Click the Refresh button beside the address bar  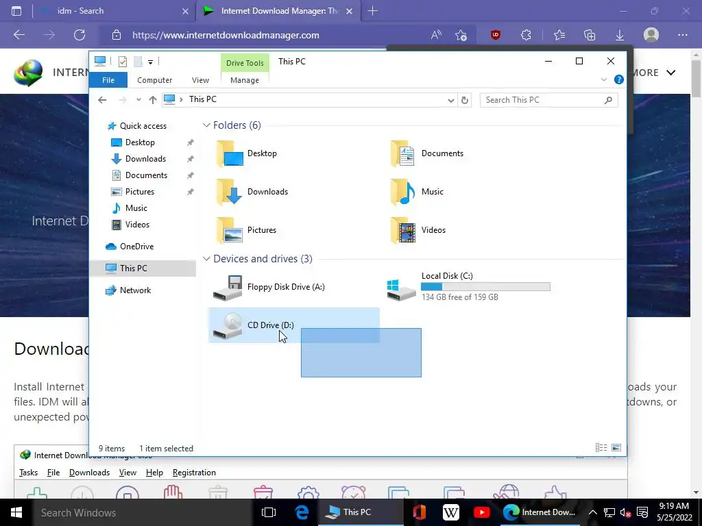point(465,100)
